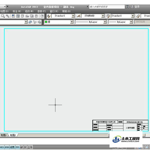This screenshot has width=150, height=150.
Task: Click the Zoom Previous icon
Action: [x=8, y=16]
